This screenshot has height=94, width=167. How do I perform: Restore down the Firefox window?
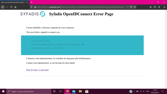158,2
